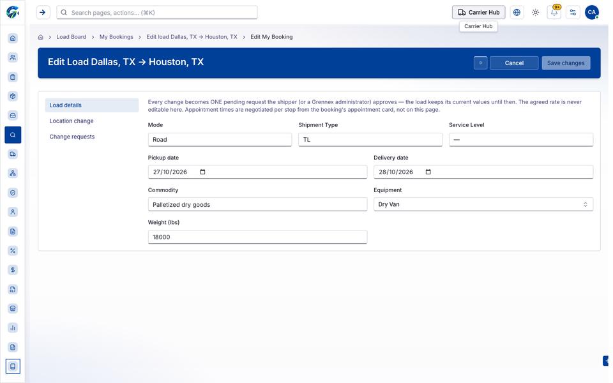Image resolution: width=613 pixels, height=383 pixels.
Task: Open the CA user avatar menu
Action: click(592, 13)
